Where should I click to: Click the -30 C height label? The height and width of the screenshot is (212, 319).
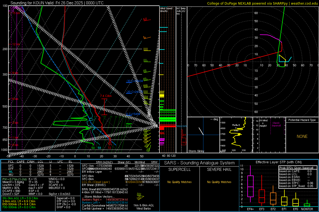coord(134,81)
